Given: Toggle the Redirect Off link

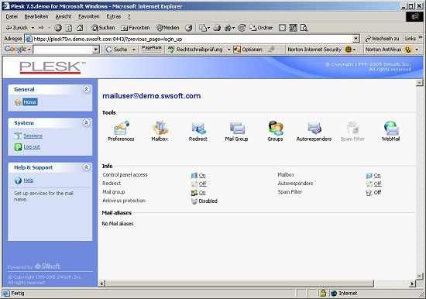Looking at the screenshot, I should click(203, 184).
